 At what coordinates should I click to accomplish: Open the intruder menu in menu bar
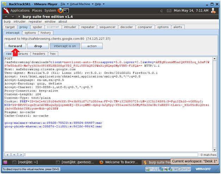[20, 22]
